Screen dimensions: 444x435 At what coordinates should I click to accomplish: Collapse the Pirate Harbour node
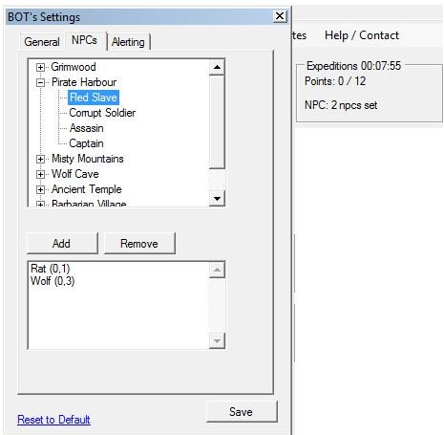point(40,82)
